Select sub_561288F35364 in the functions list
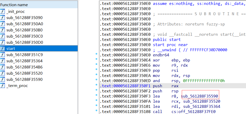 (24, 61)
